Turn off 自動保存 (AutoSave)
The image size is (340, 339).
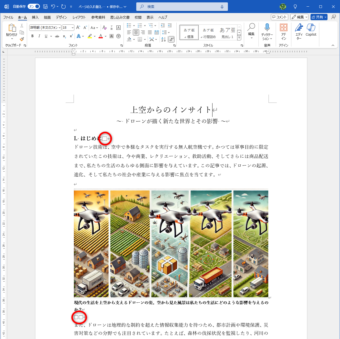click(x=33, y=6)
